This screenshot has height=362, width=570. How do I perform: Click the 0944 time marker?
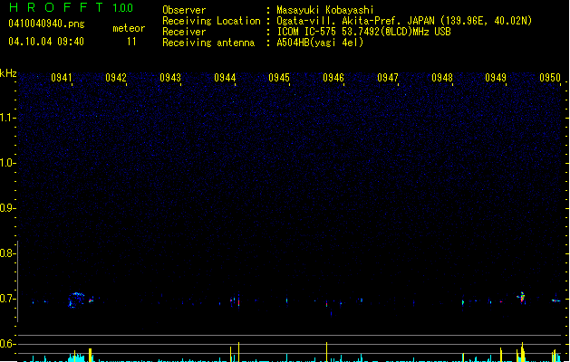point(225,78)
